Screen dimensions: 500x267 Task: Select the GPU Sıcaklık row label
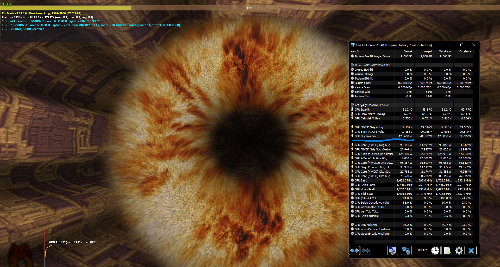pos(362,110)
